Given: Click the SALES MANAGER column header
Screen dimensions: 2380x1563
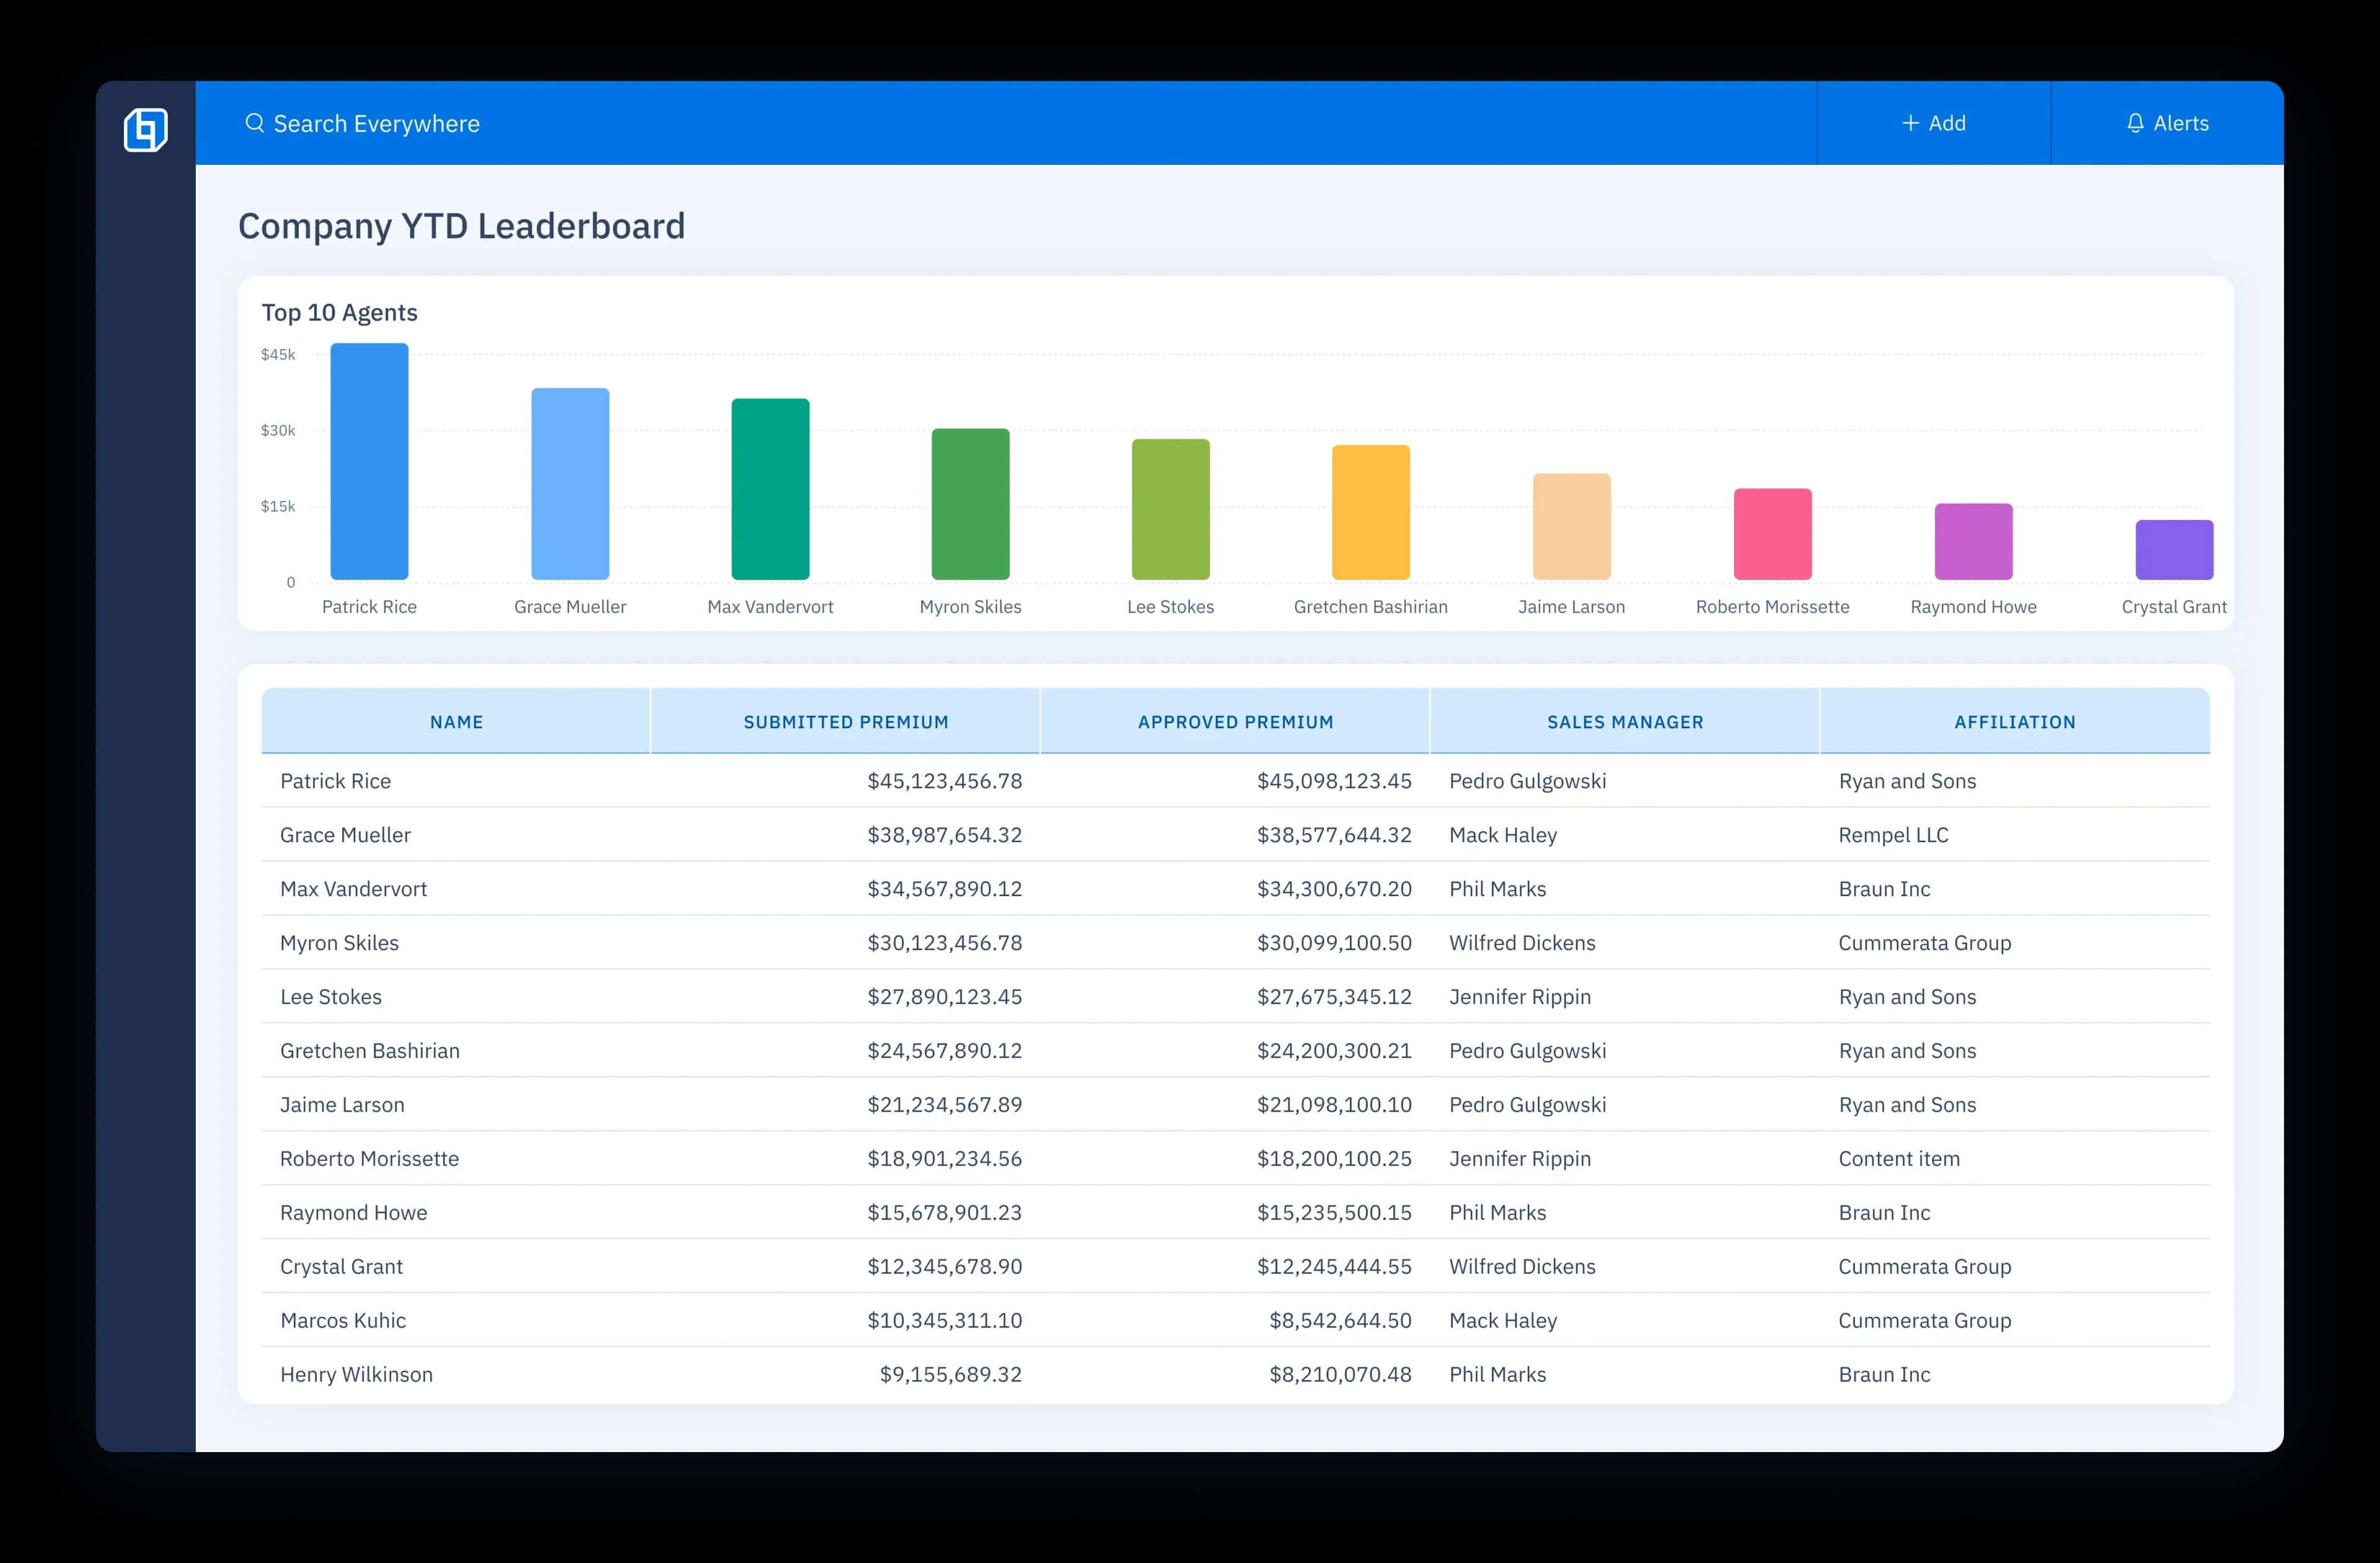Looking at the screenshot, I should (x=1625, y=721).
